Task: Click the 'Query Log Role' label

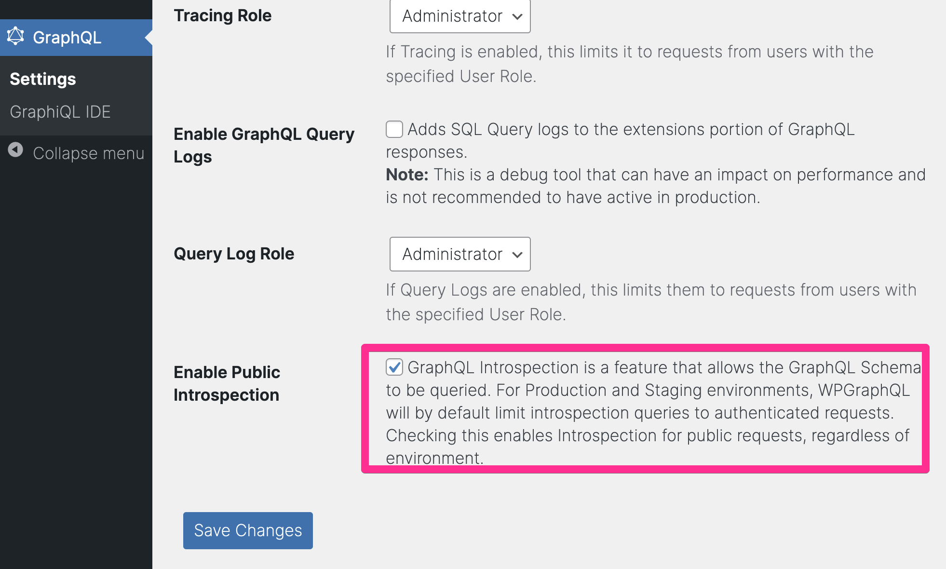Action: coord(234,254)
